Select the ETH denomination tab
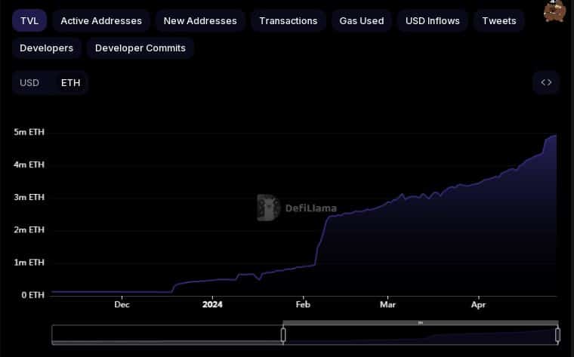The image size is (574, 357). pos(70,82)
